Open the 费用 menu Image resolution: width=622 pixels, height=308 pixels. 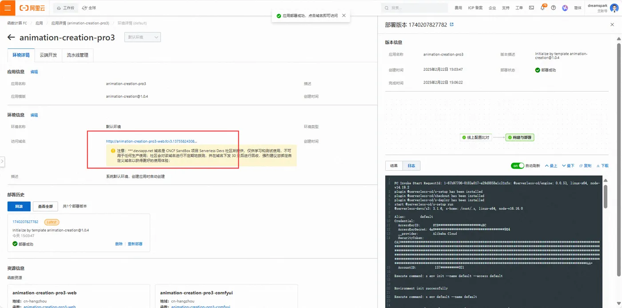(x=458, y=8)
